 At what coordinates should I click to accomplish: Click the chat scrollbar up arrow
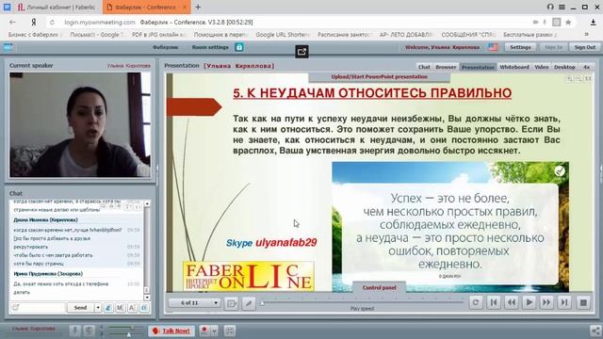pyautogui.click(x=147, y=203)
